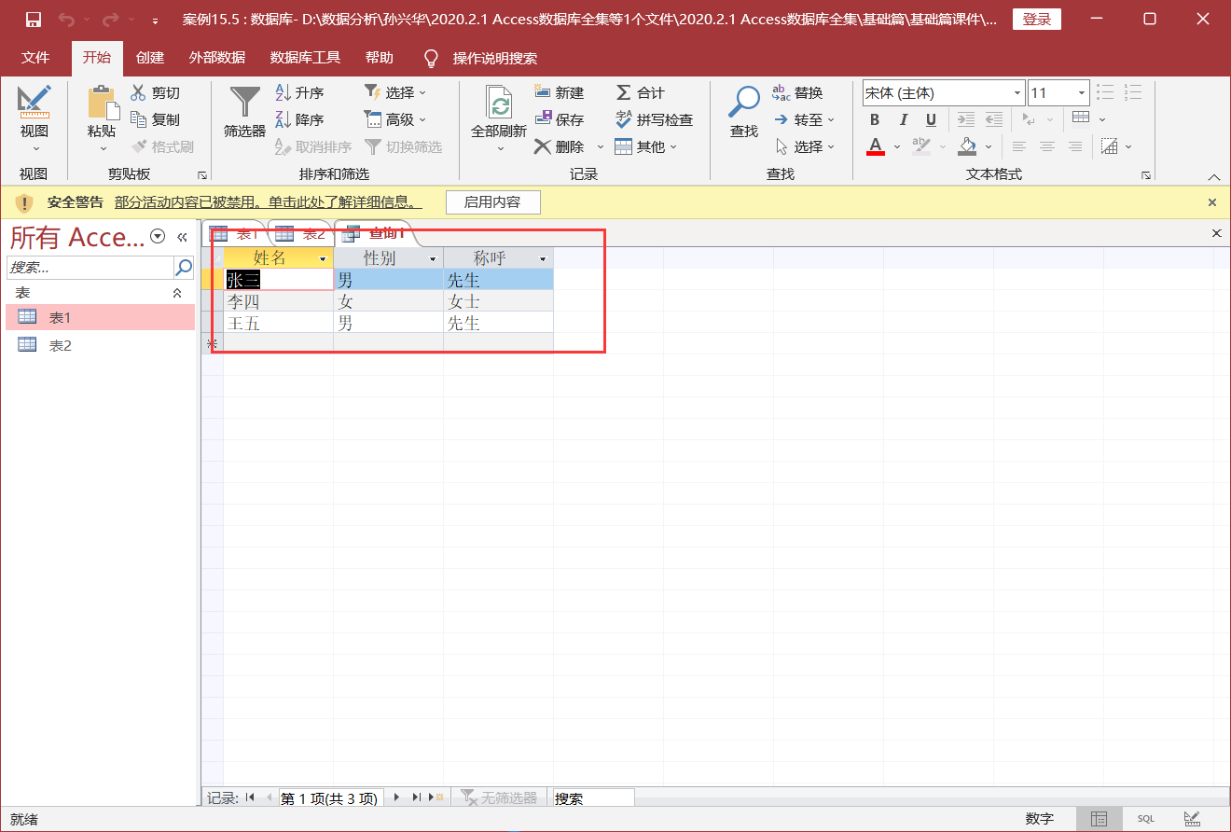Open 性别 column filter dropdown

tap(433, 258)
